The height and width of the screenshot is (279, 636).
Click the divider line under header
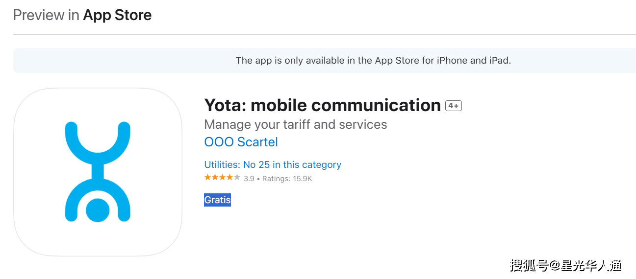coord(324,34)
